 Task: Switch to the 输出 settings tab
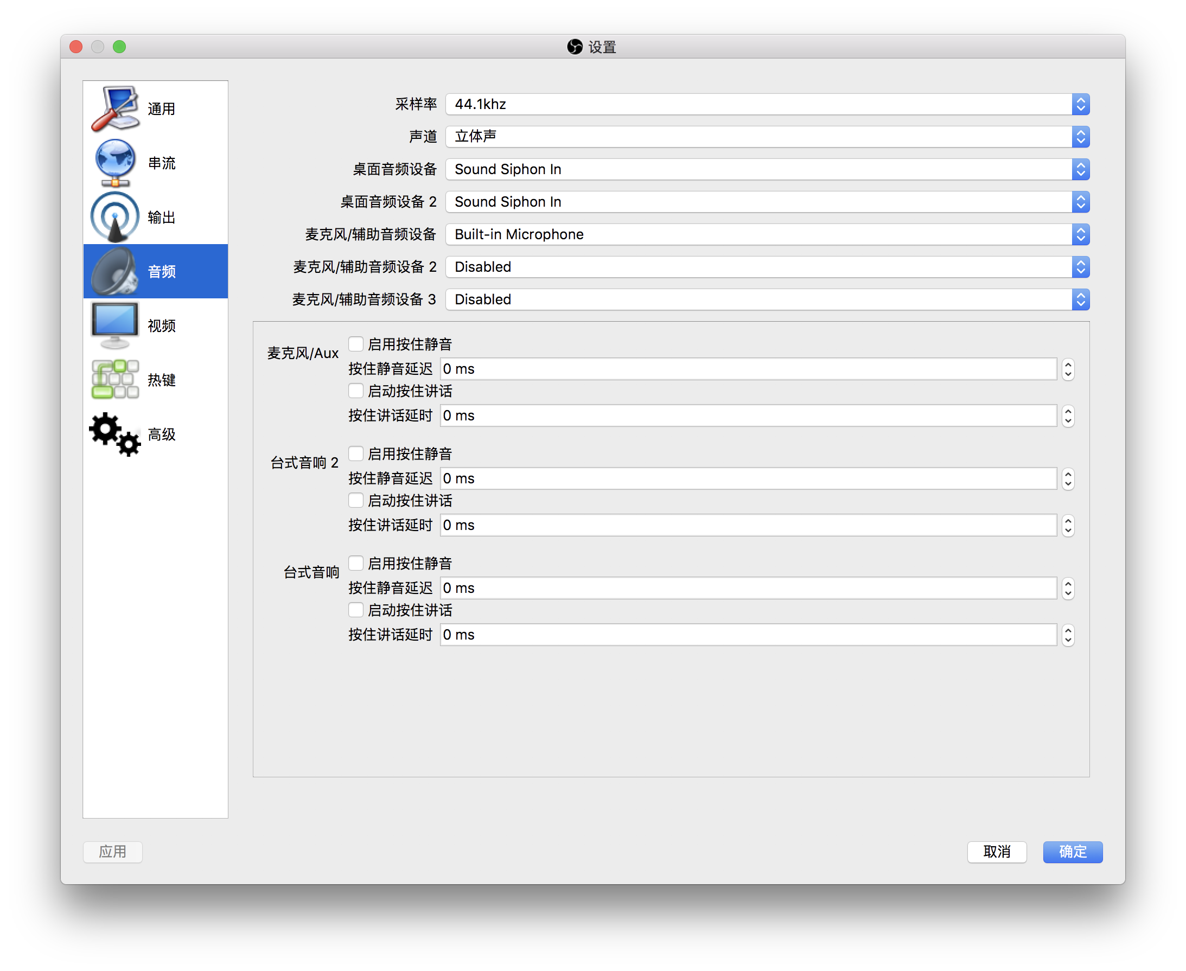[156, 217]
